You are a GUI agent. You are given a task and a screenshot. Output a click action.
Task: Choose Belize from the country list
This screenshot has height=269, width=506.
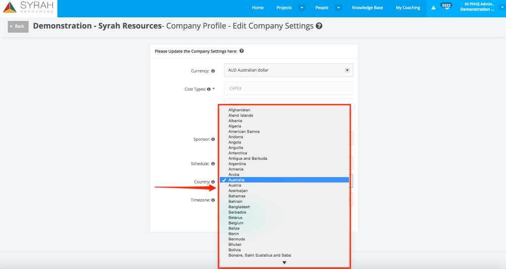coord(284,228)
